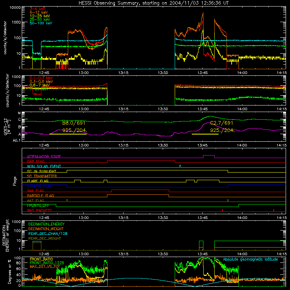Select the BAD_PACKETS flag label
The width and height of the screenshot is (290, 290).
coord(40,210)
